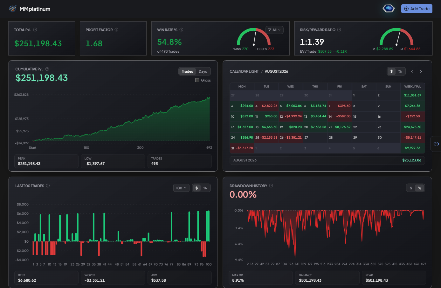
Task: Click the Balance value $501,198.43
Action: (x=310, y=280)
